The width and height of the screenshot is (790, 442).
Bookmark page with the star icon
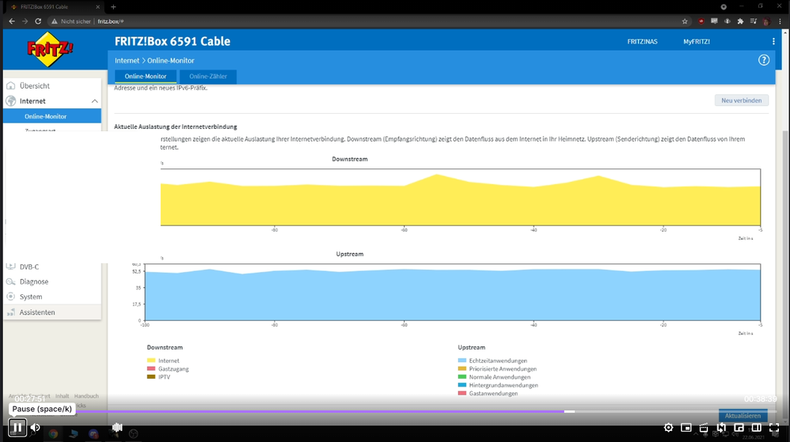(x=685, y=21)
